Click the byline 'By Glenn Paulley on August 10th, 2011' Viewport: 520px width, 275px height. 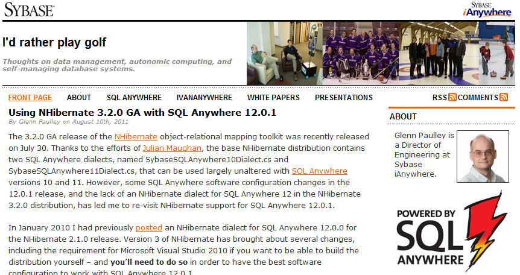tap(68, 122)
